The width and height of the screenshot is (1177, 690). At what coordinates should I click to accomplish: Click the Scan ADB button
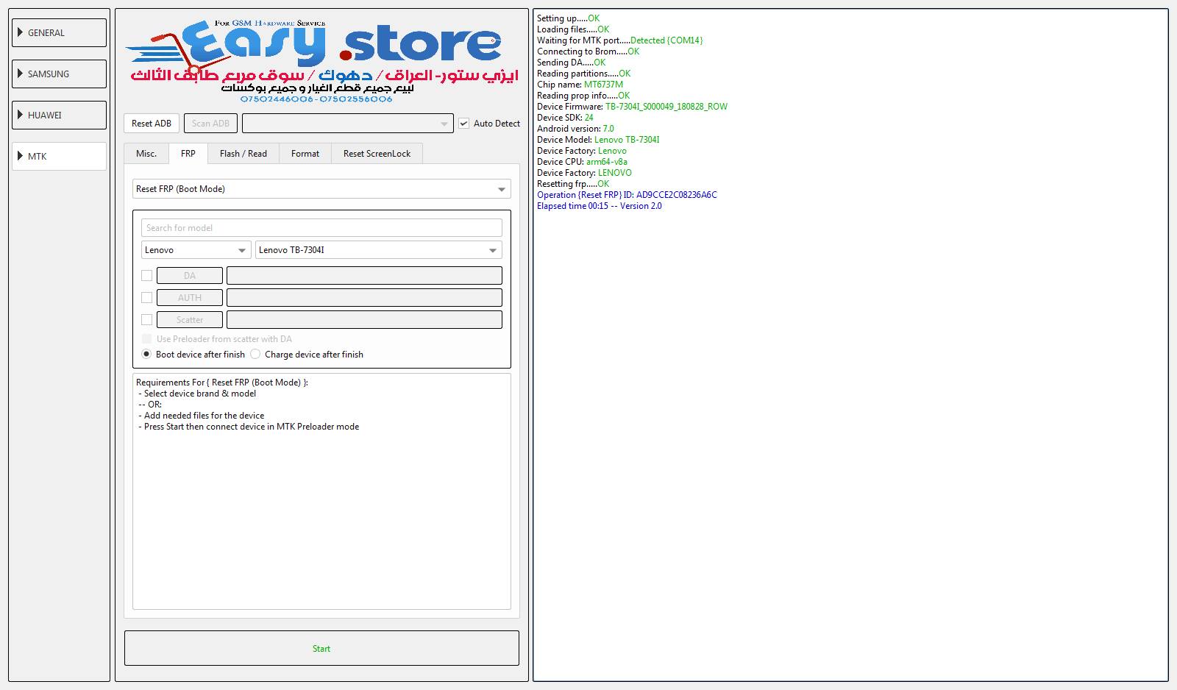[x=210, y=124]
